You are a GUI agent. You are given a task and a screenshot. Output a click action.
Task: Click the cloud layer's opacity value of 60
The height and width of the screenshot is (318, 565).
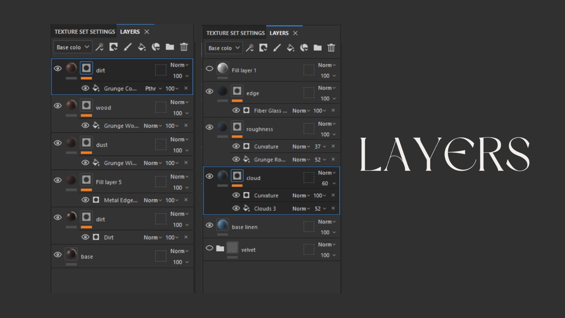click(x=325, y=183)
